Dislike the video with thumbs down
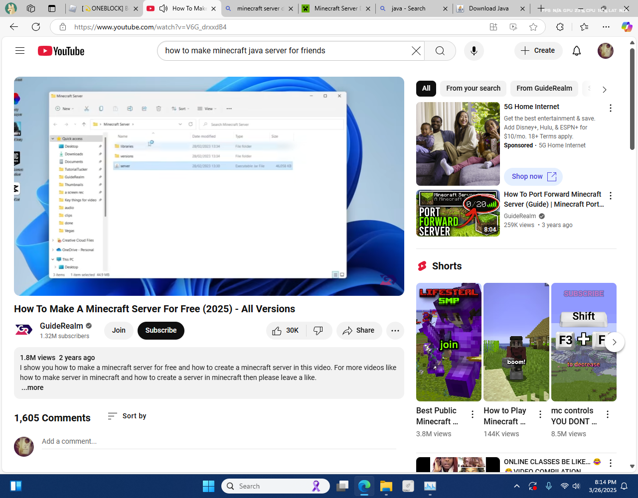 pos(319,331)
